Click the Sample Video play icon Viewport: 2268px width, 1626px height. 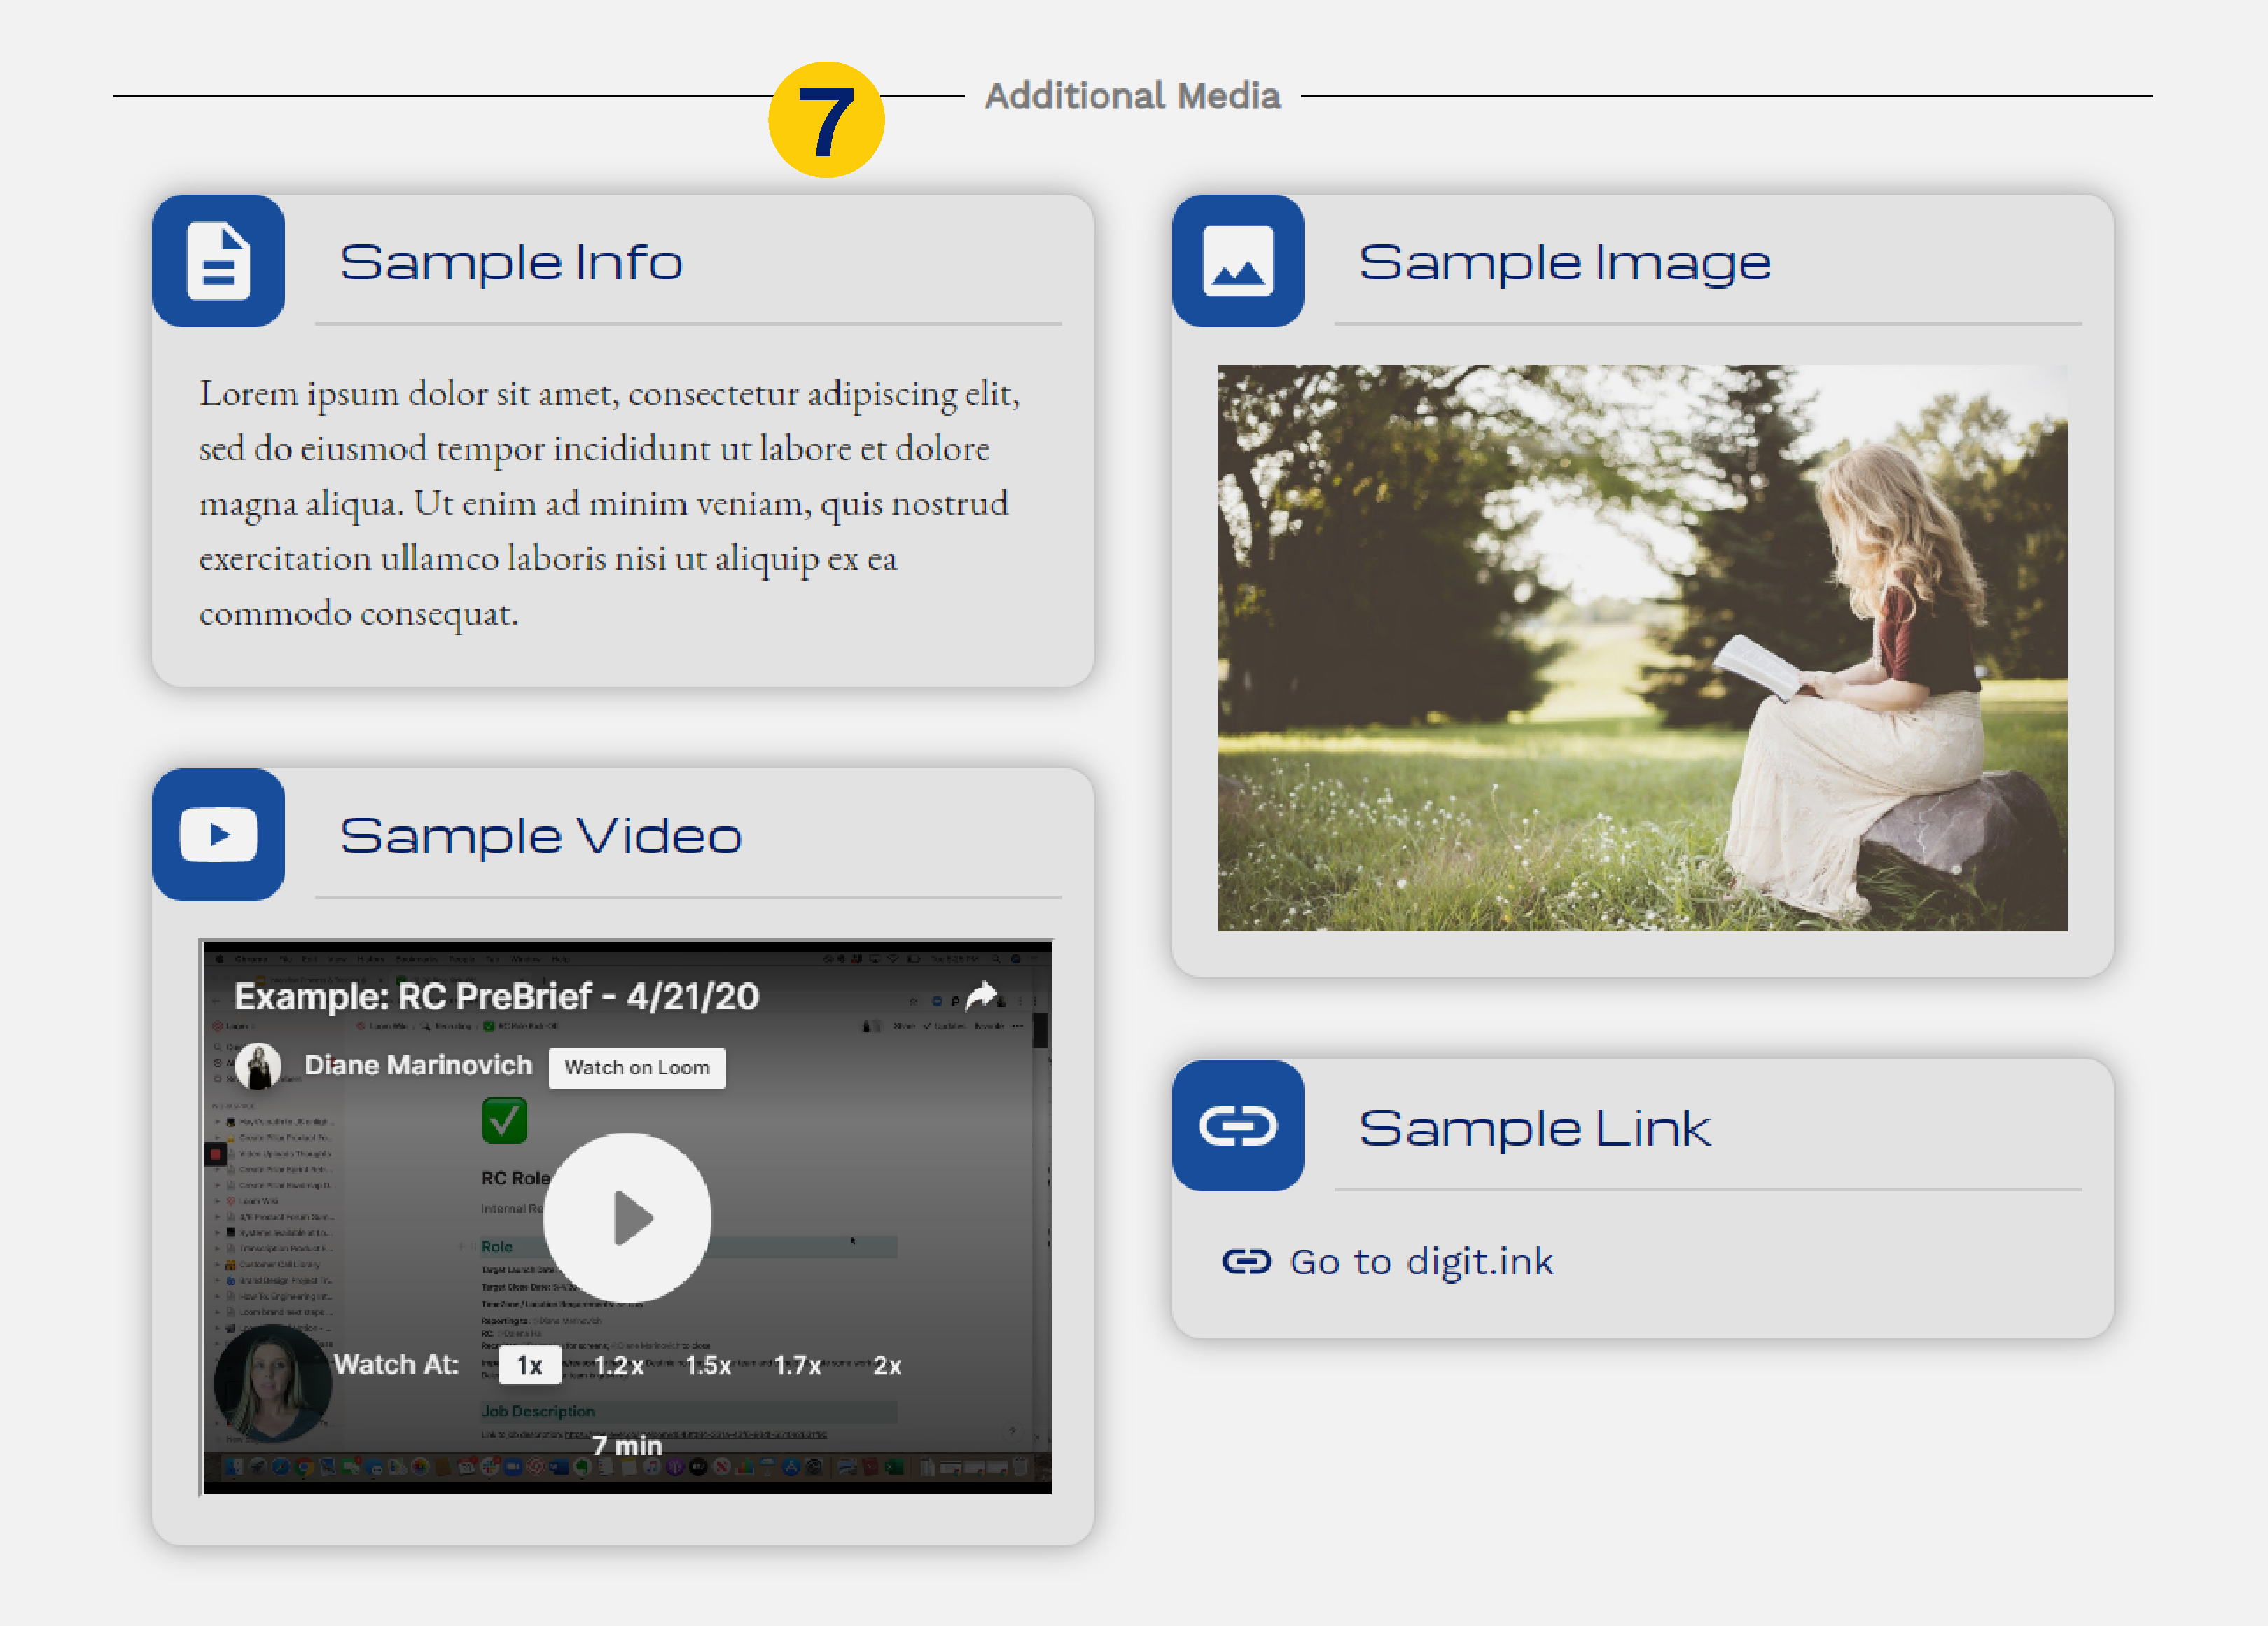click(218, 834)
